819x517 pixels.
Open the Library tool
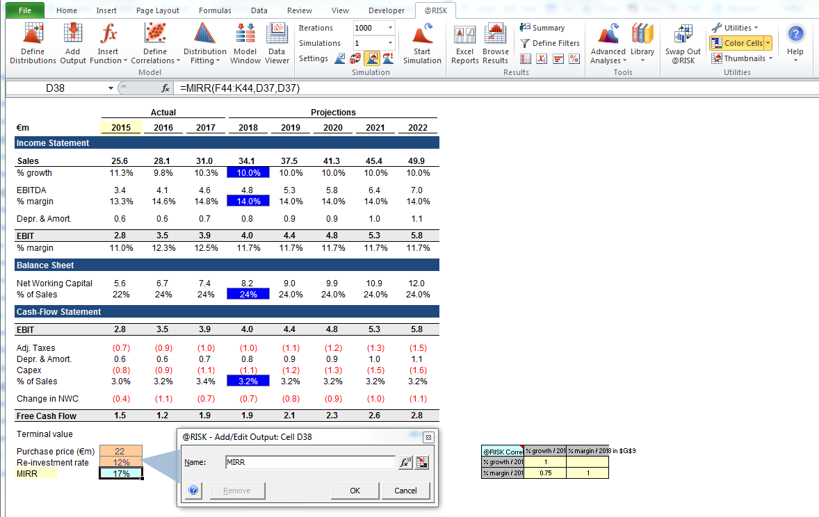[x=642, y=44]
